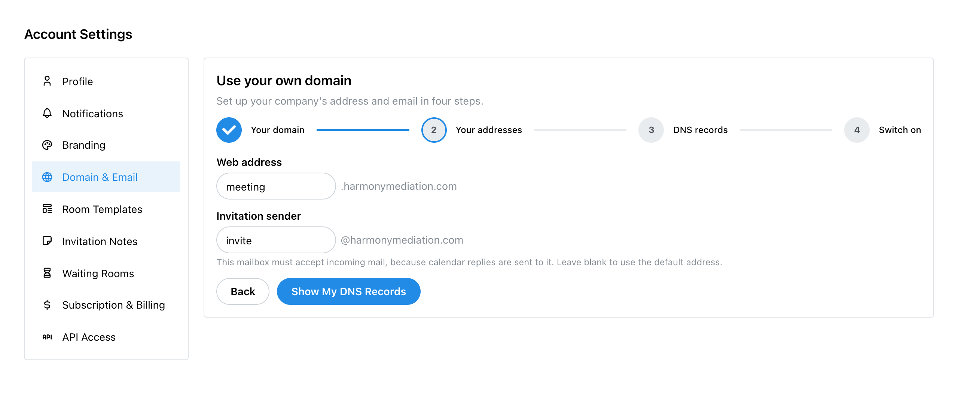Click the Domain & Email globe icon
The width and height of the screenshot is (958, 408).
click(x=47, y=177)
